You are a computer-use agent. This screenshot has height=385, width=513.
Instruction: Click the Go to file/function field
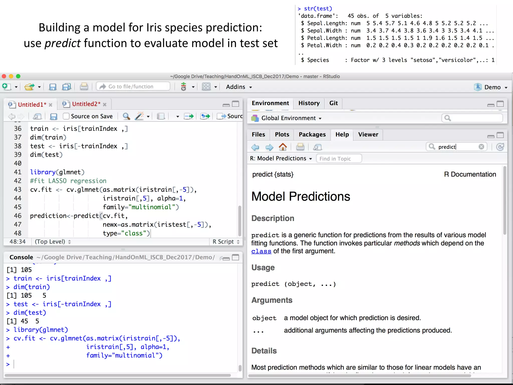tap(133, 86)
